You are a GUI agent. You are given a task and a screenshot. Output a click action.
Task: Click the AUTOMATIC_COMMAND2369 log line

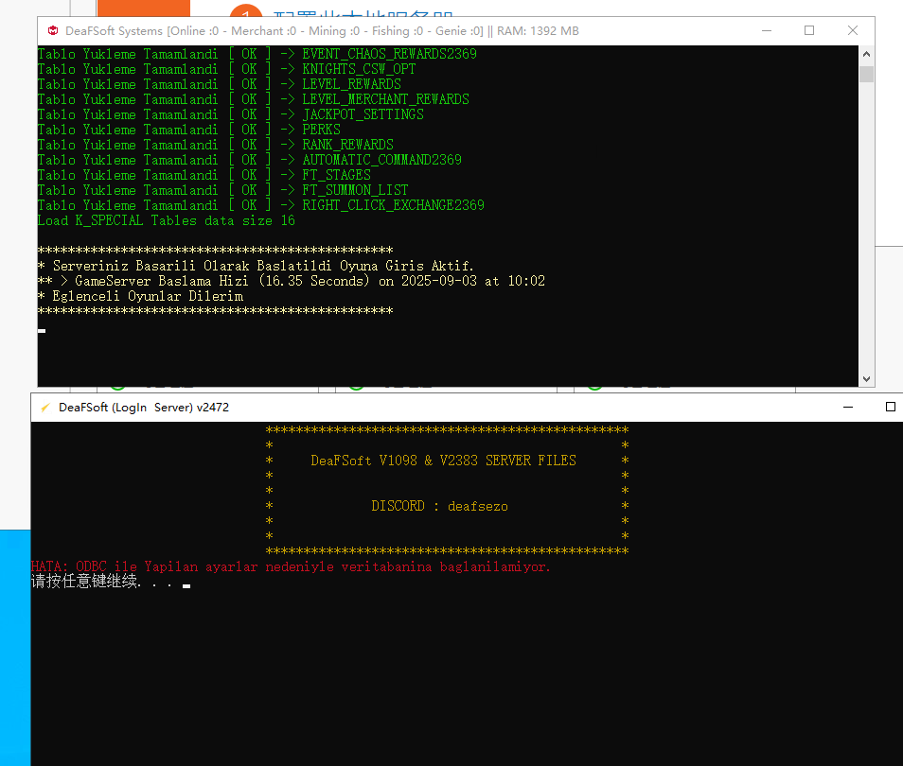(x=249, y=160)
